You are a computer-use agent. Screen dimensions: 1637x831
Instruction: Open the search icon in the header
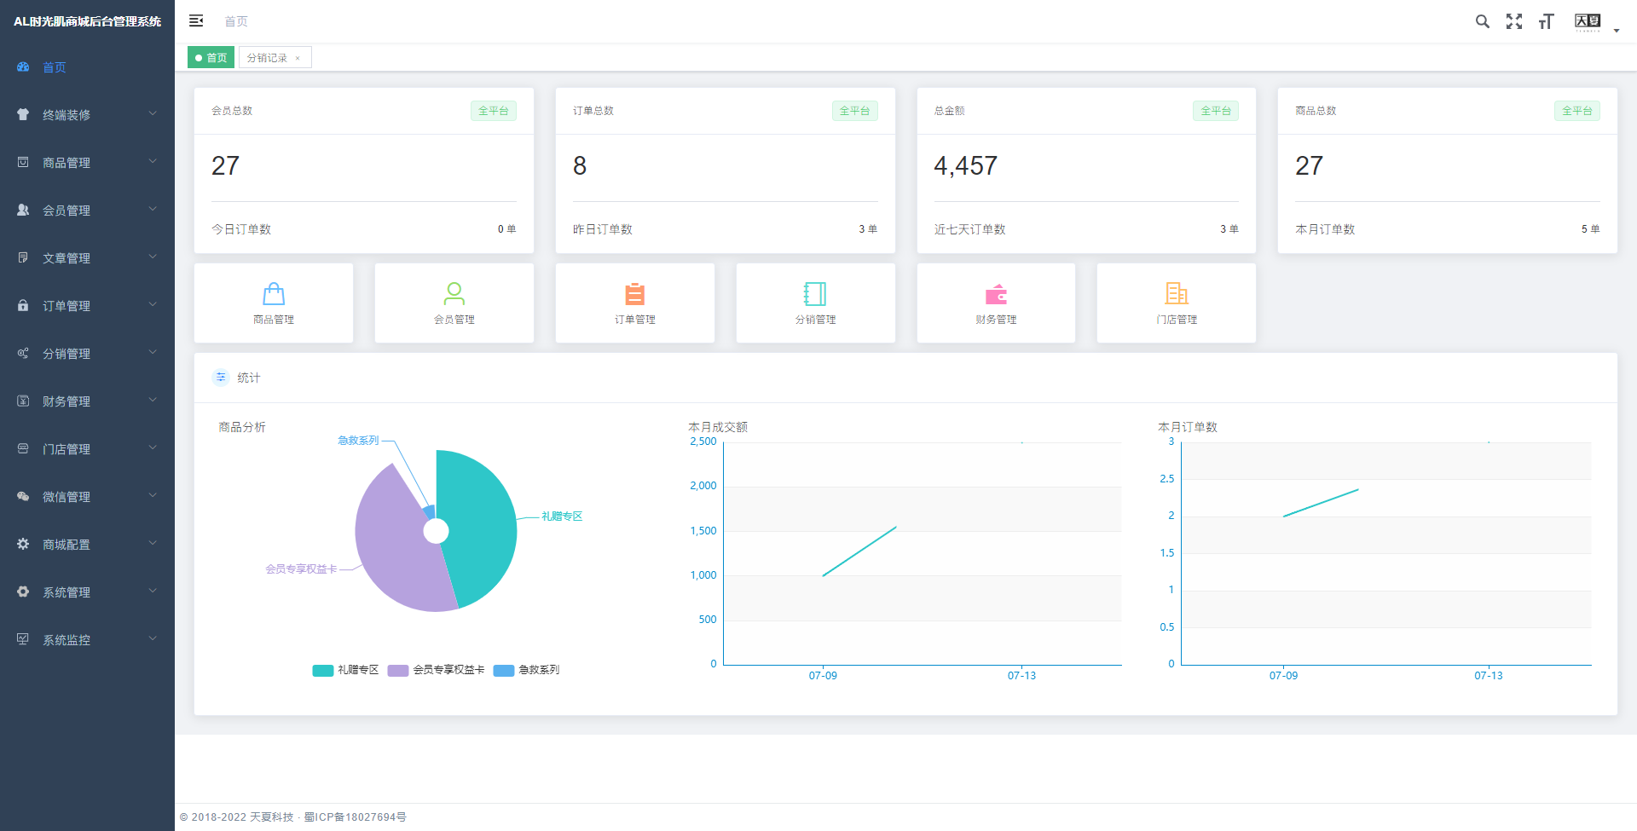point(1483,21)
